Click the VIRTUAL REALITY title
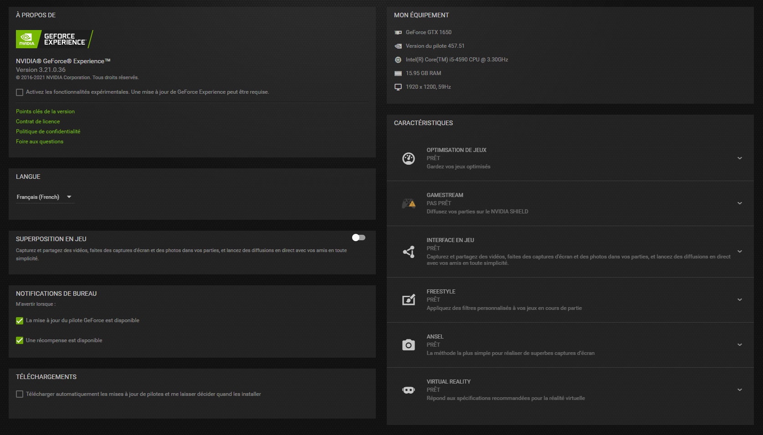The width and height of the screenshot is (763, 435). 449,382
